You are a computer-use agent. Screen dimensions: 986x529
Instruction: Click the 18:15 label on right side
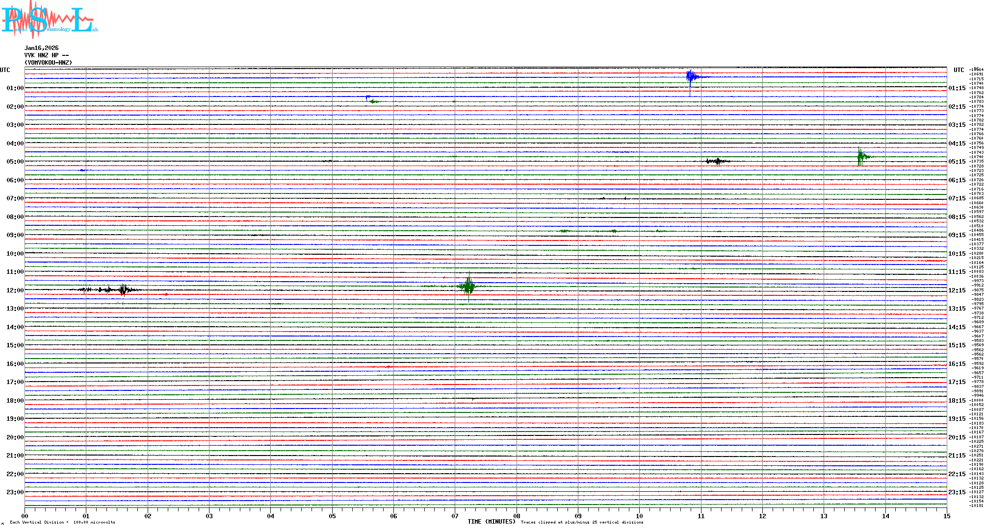(957, 401)
